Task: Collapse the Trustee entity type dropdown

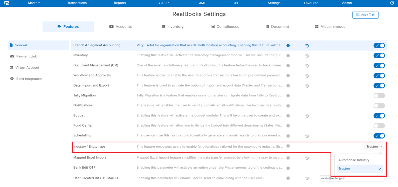Action: point(374,147)
